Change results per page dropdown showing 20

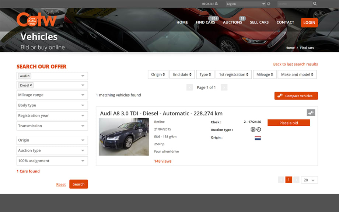tap(310, 180)
